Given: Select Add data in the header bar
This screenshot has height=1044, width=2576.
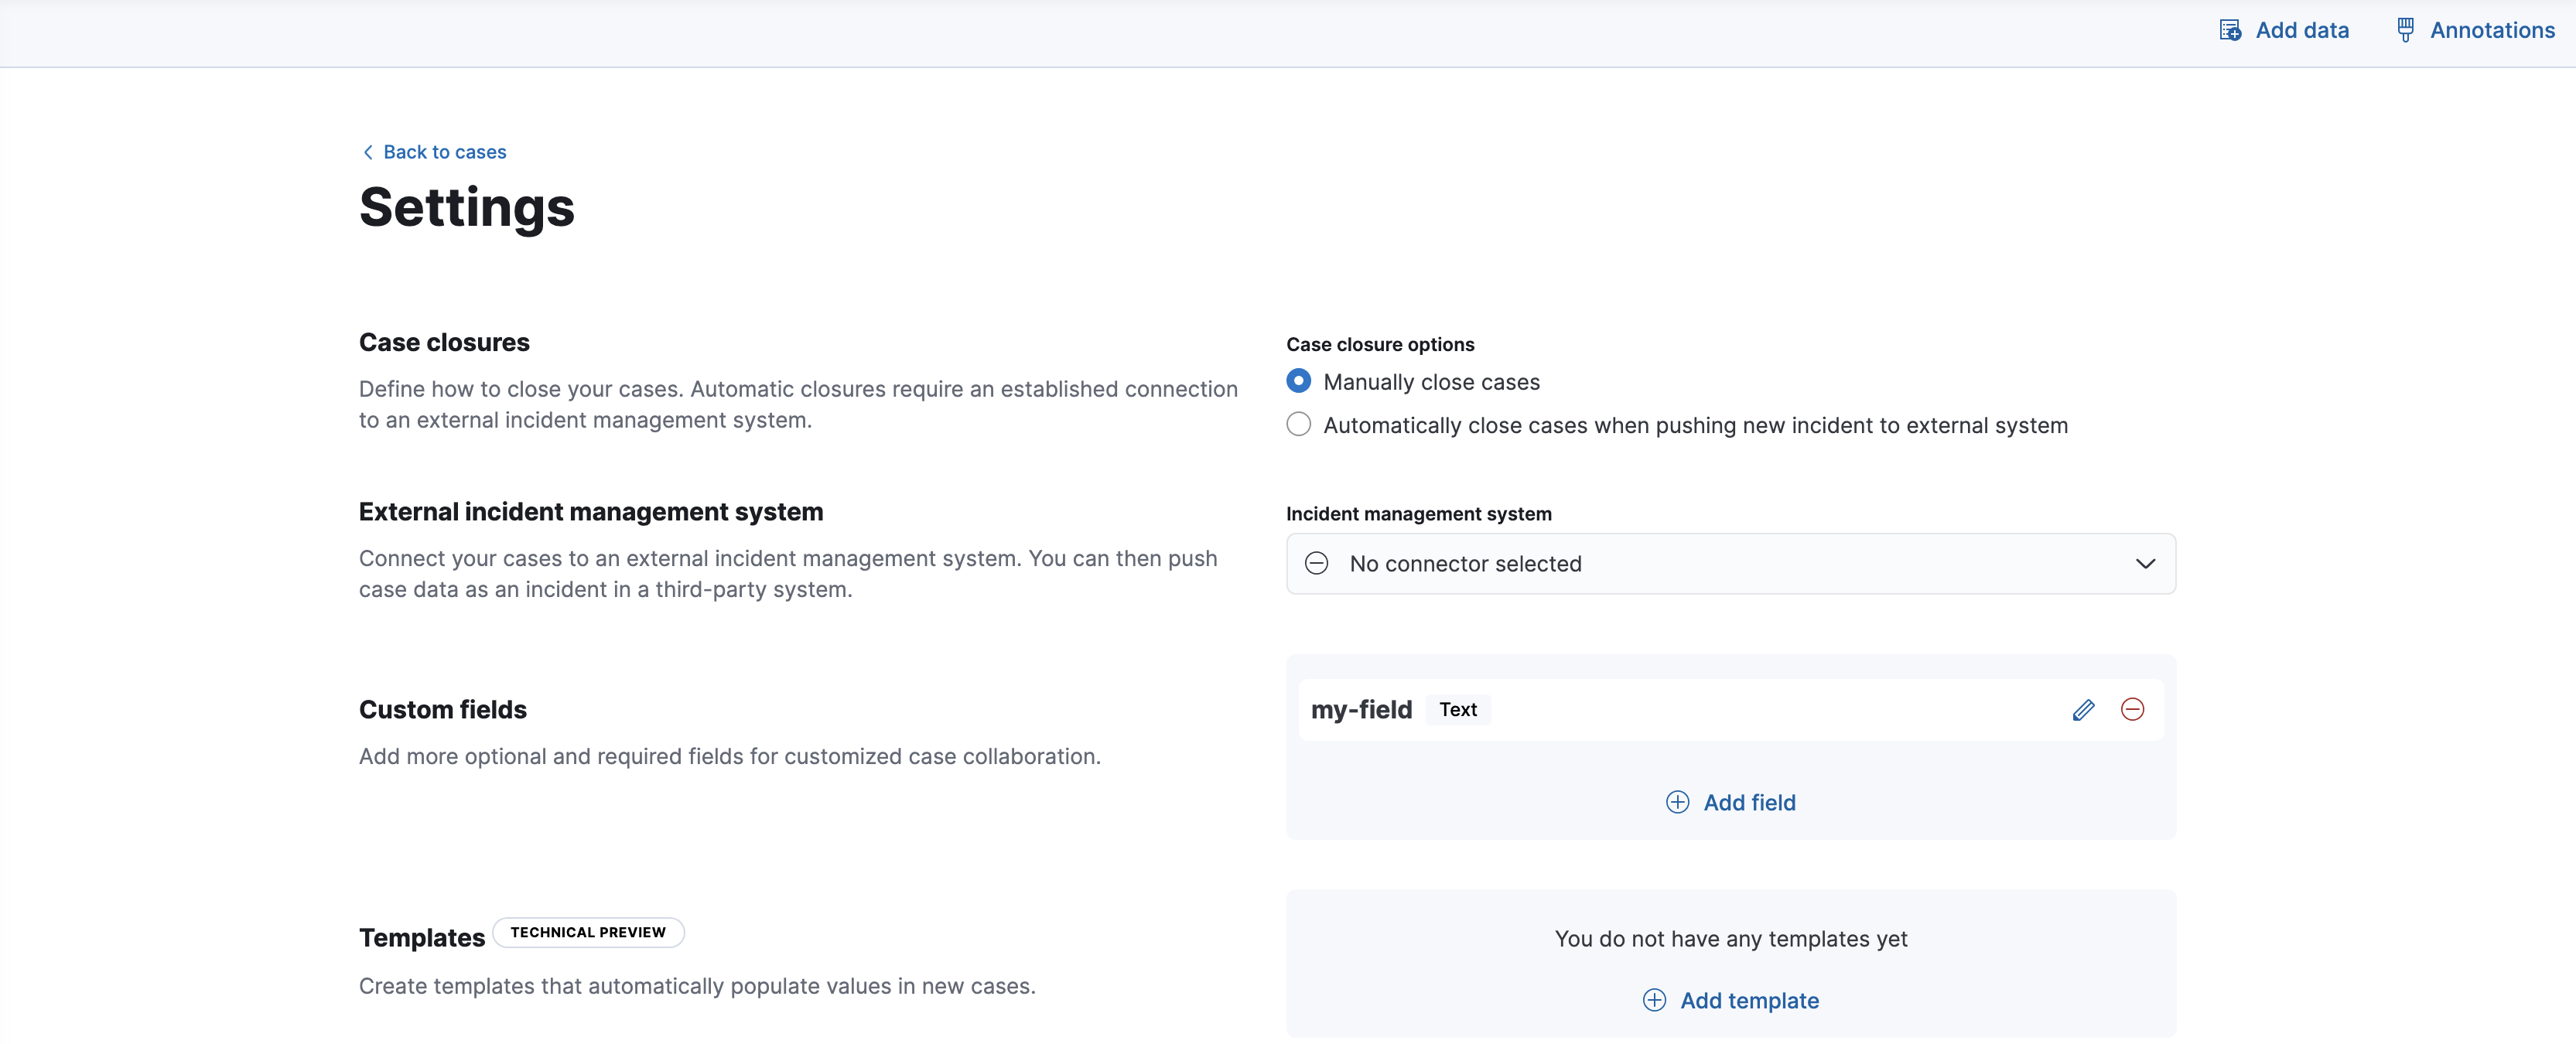Looking at the screenshot, I should coord(2302,30).
